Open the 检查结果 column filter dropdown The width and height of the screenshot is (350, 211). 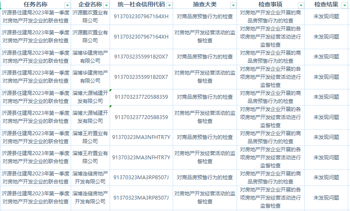pos(344,5)
